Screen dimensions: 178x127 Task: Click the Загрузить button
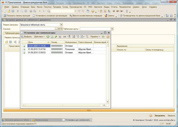(160, 116)
